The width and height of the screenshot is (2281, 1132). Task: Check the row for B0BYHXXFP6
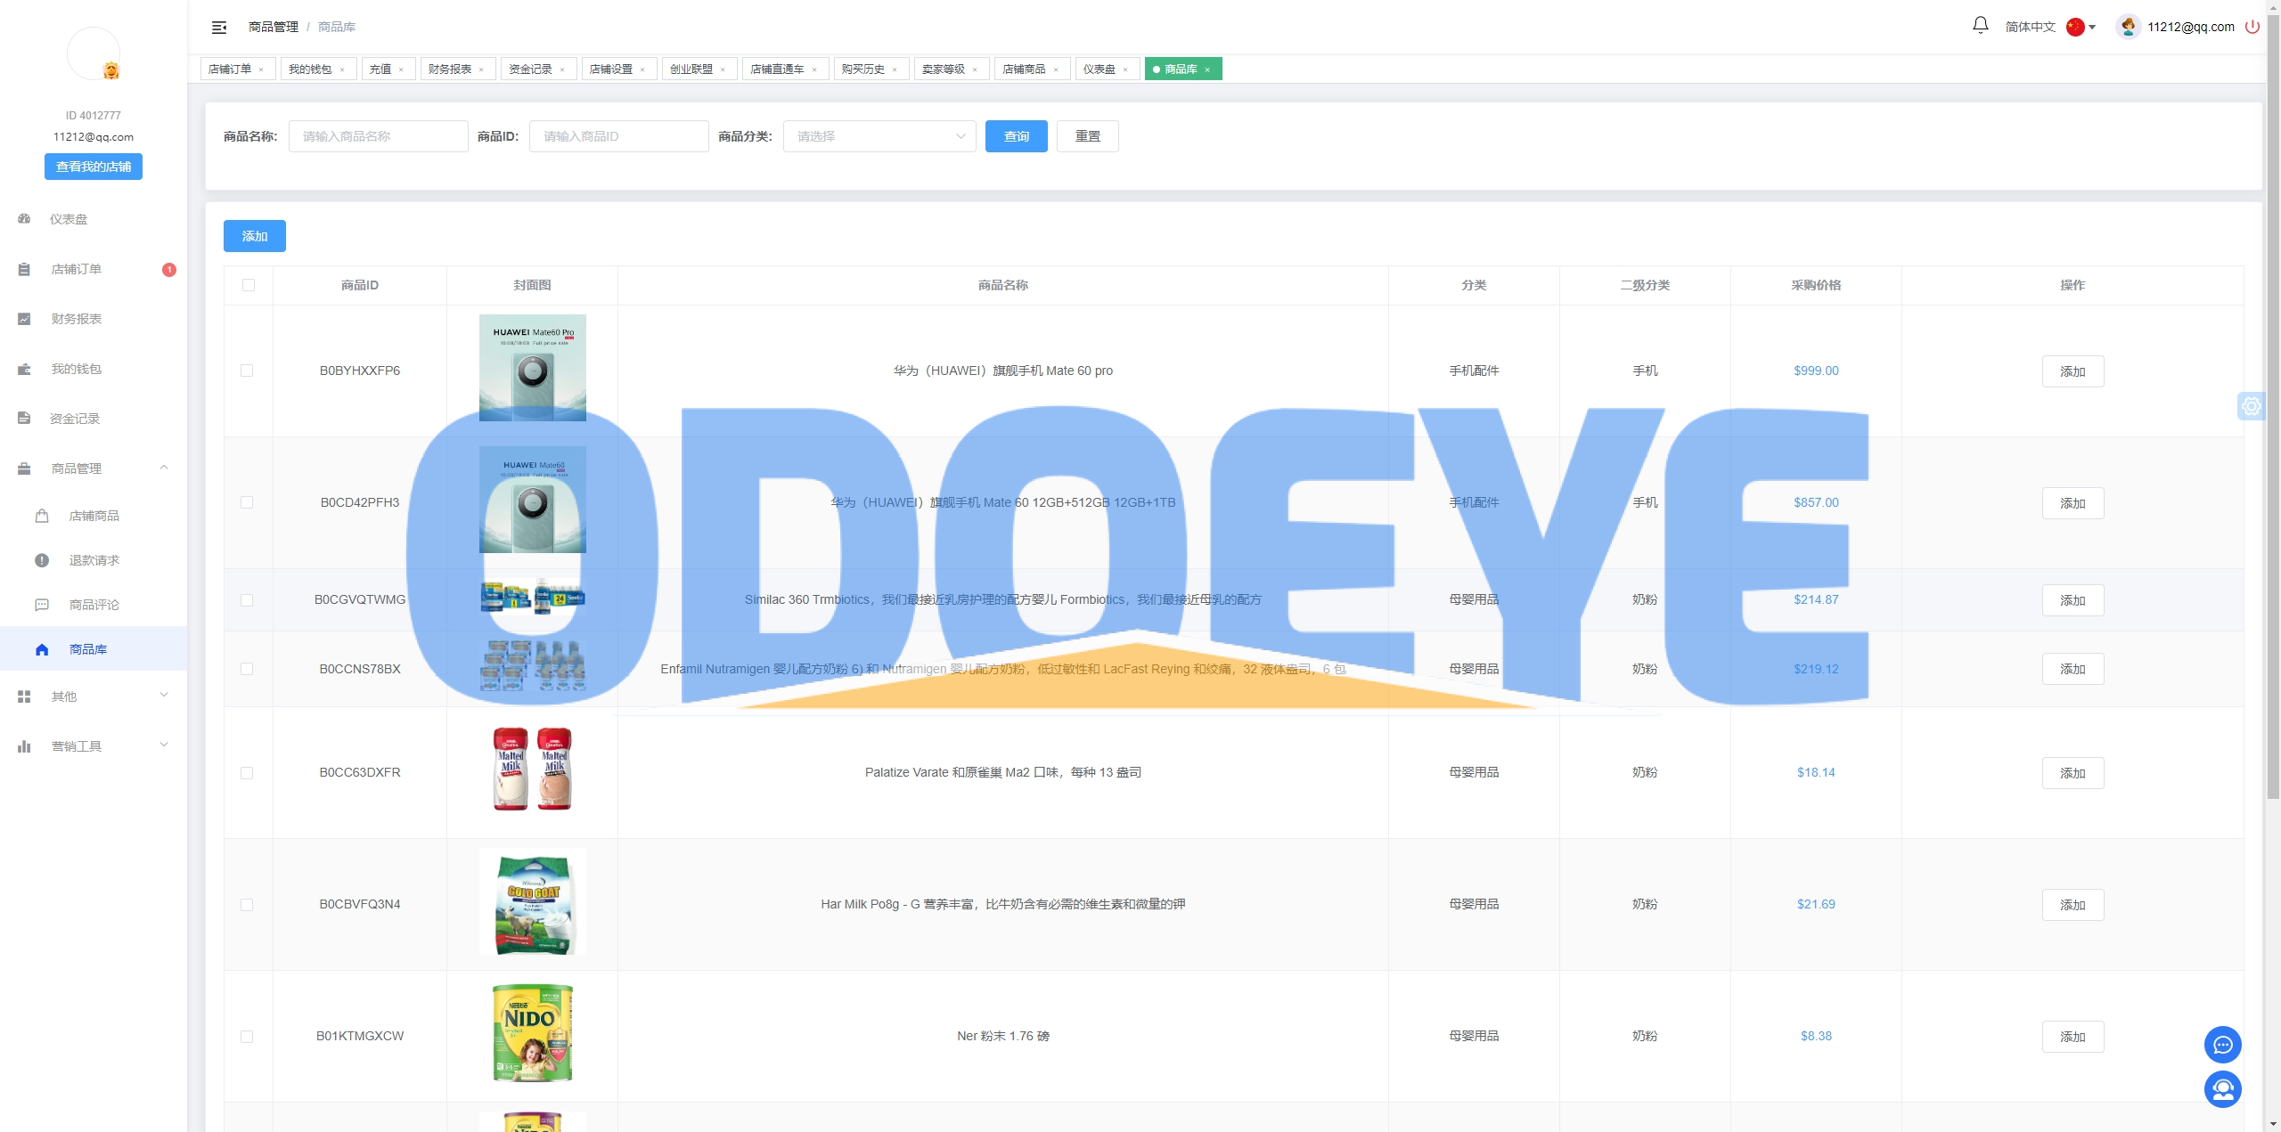pyautogui.click(x=247, y=371)
